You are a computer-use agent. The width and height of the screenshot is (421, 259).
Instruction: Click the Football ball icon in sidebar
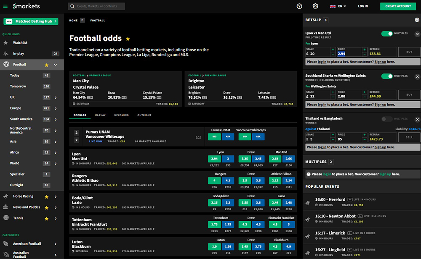6,64
